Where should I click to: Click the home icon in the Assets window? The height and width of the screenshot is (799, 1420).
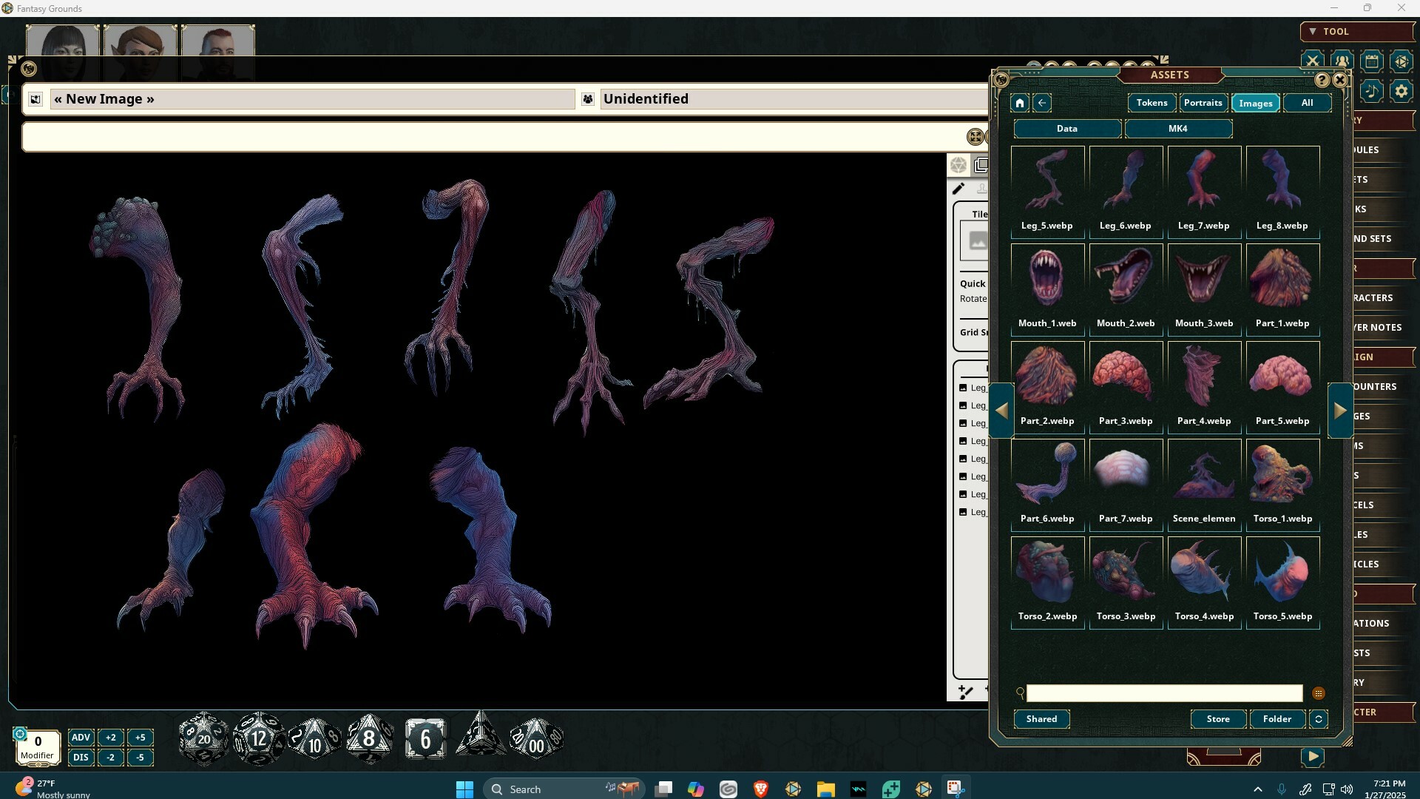point(1018,103)
